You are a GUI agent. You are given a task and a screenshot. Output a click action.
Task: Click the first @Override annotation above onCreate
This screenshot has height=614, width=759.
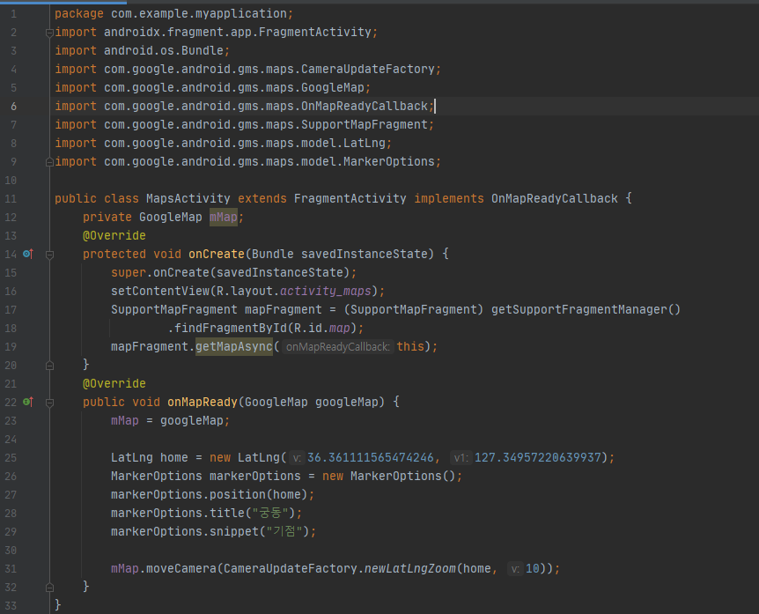click(x=114, y=235)
